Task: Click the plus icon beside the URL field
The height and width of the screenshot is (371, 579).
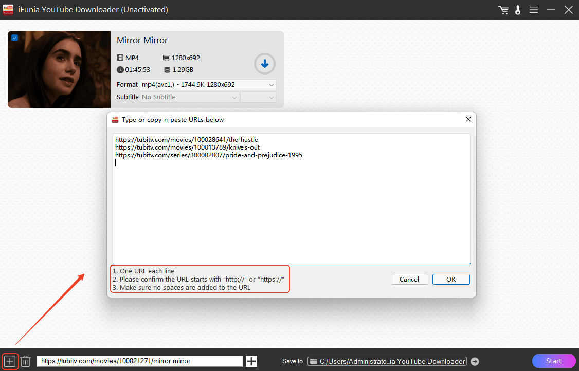Action: coord(251,361)
